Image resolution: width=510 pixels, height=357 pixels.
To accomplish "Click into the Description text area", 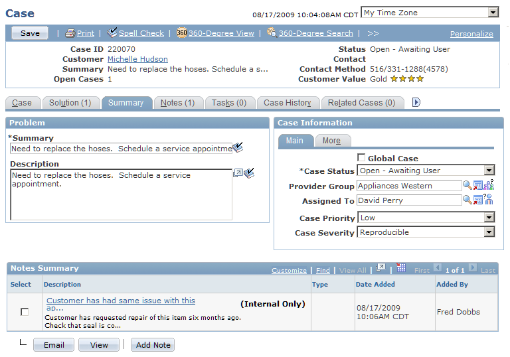I will (x=121, y=194).
